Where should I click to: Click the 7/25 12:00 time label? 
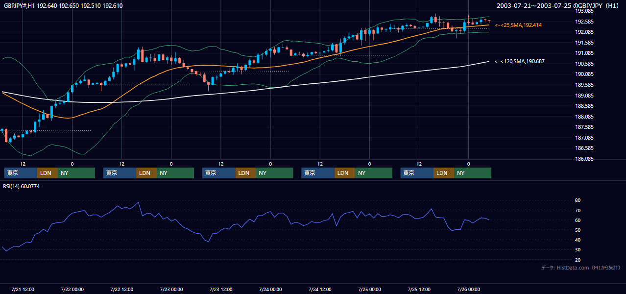pyautogui.click(x=419, y=289)
